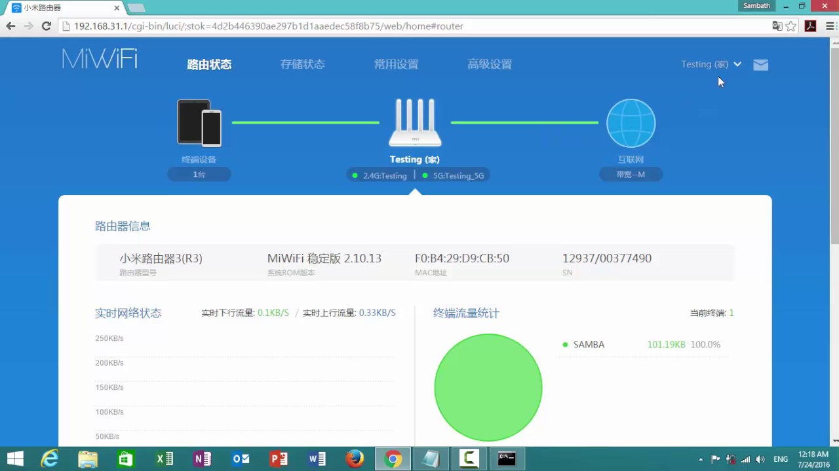The image size is (839, 471).
Task: Click the green traffic pie chart
Action: tap(488, 387)
